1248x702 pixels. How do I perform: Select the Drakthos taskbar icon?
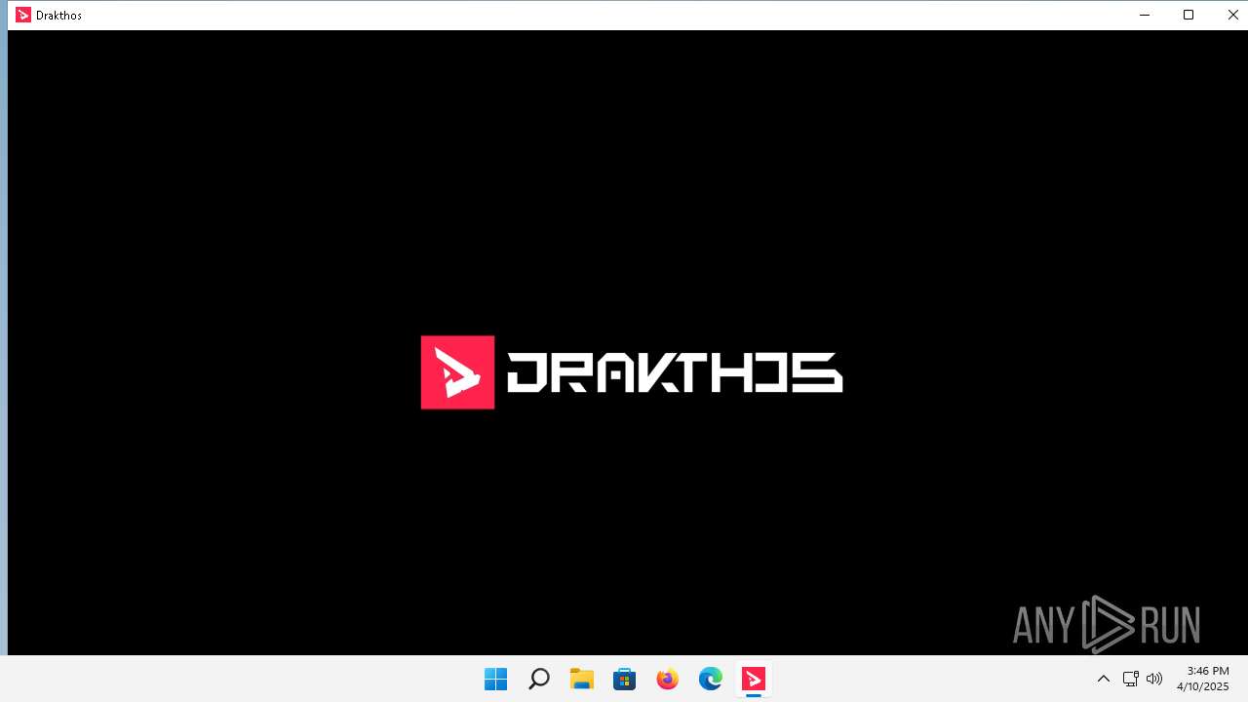coord(754,679)
